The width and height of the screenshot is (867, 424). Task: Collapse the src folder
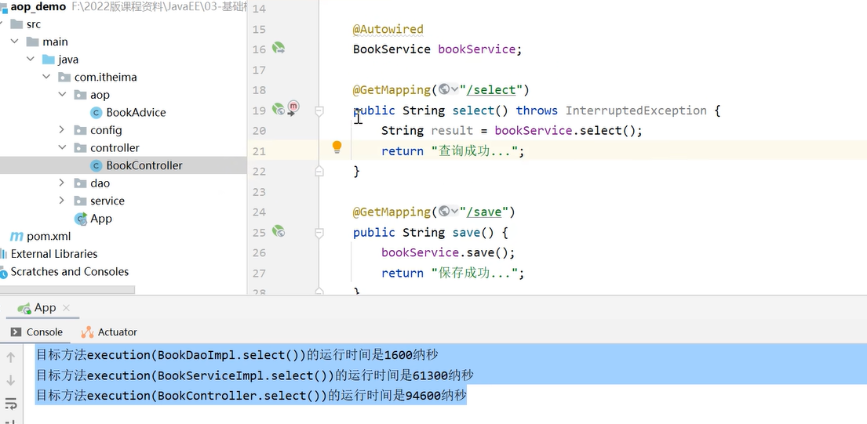pos(0,24)
